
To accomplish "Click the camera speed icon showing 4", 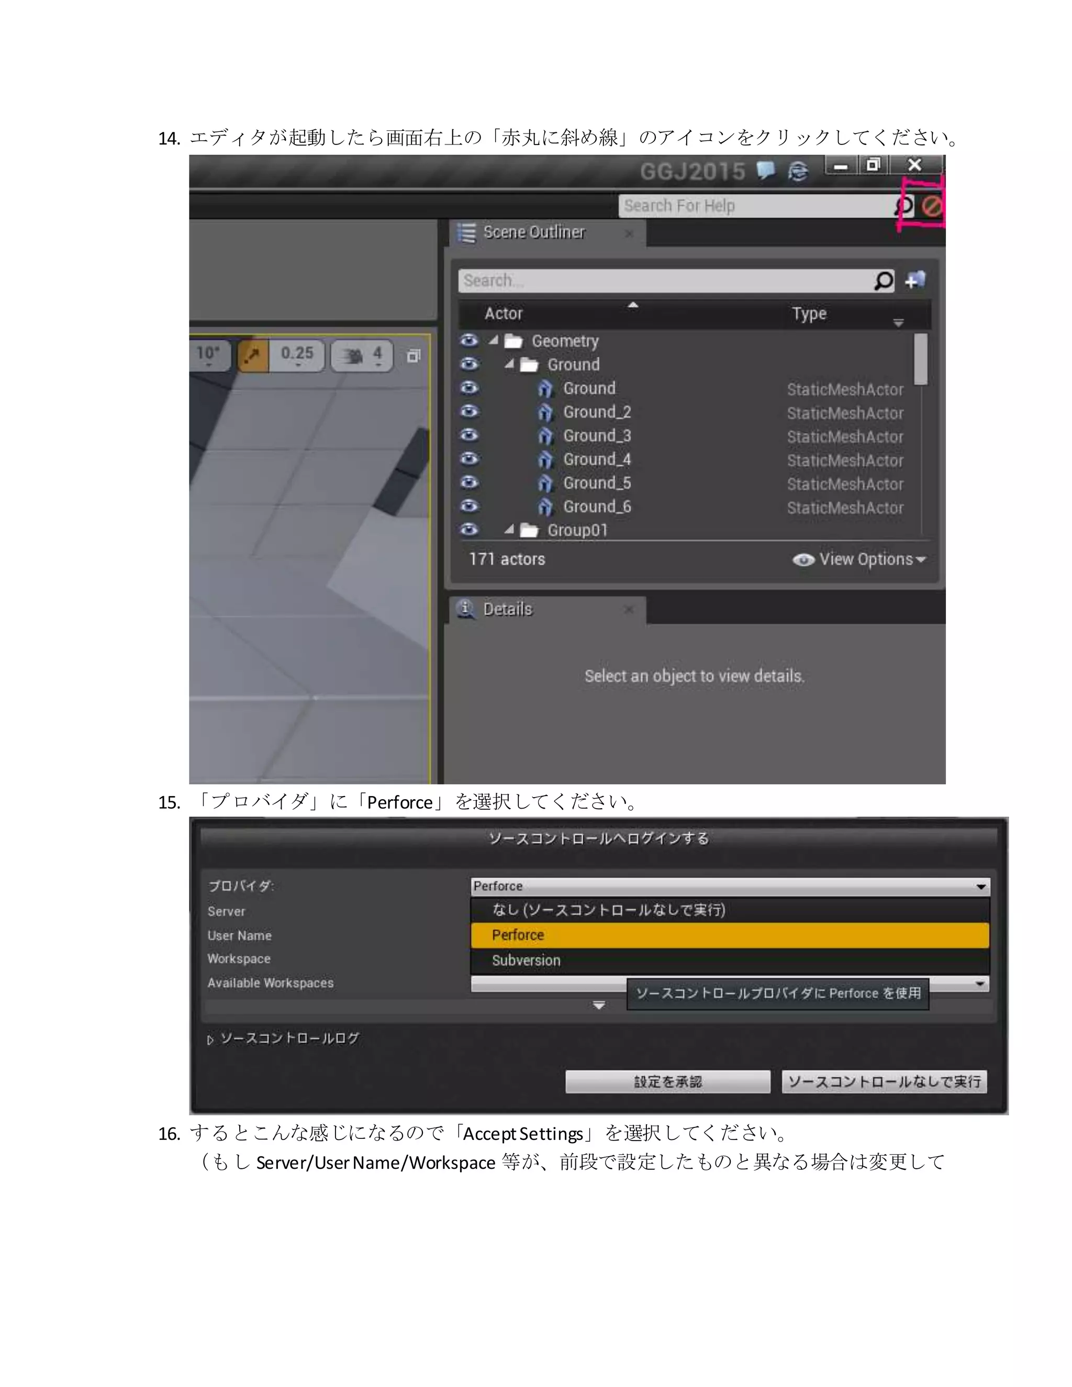I will coord(362,355).
